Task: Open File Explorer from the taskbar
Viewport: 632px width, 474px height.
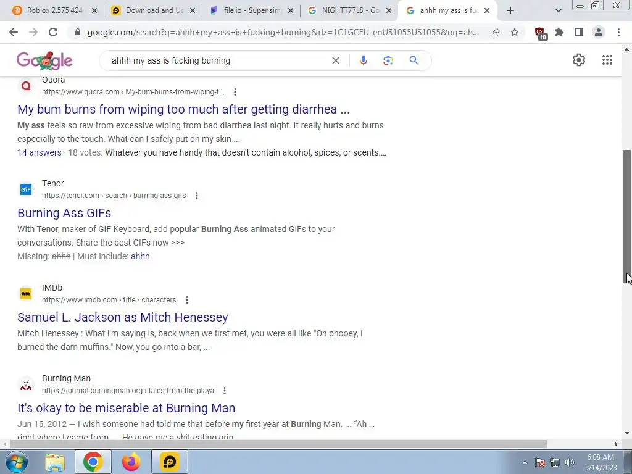Action: click(55, 462)
